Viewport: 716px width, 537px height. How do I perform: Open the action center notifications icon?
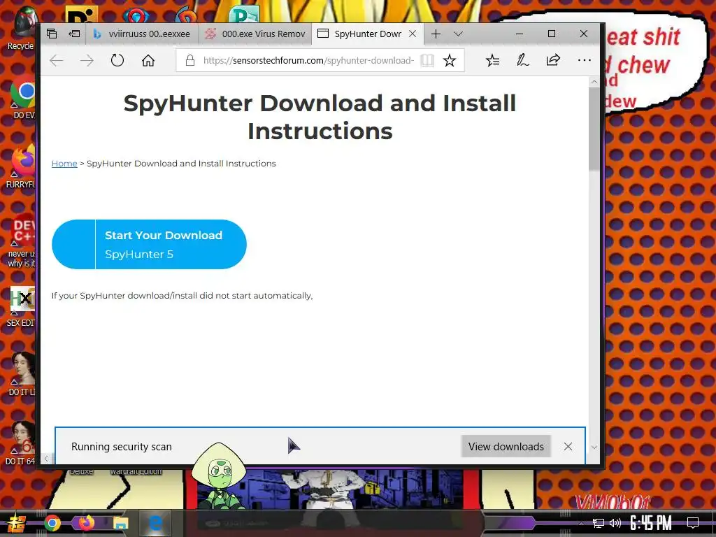pyautogui.click(x=693, y=523)
